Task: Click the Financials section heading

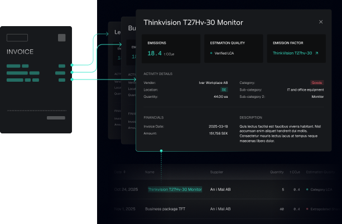Action: pos(153,117)
